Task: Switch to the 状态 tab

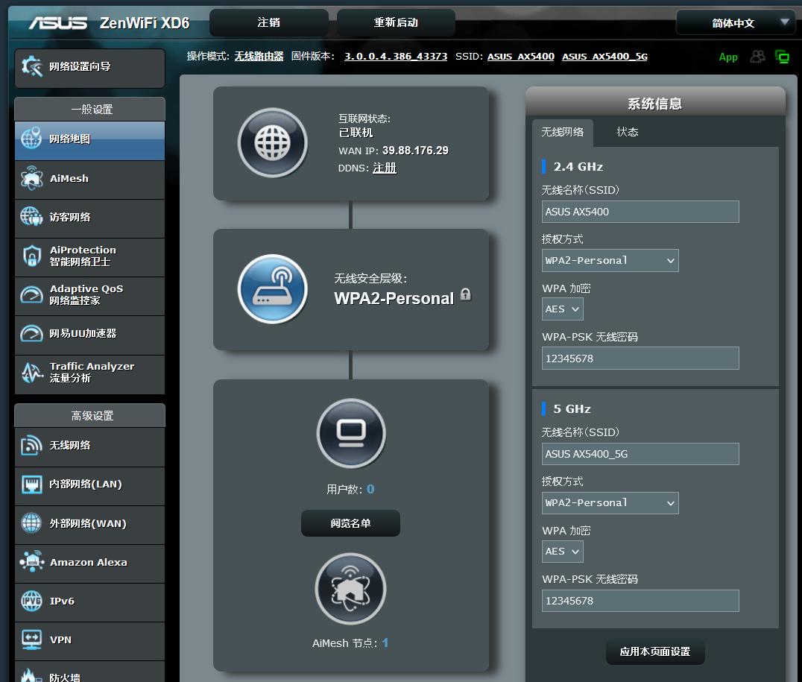Action: [x=628, y=132]
